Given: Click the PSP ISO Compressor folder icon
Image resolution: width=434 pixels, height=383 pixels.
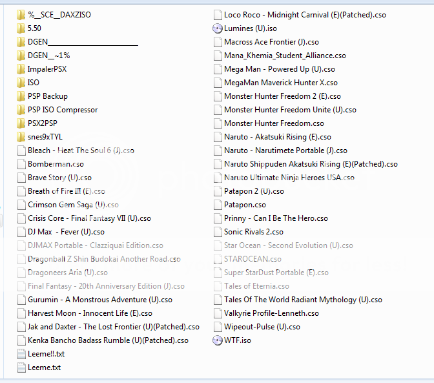Looking at the screenshot, I should tap(21, 110).
